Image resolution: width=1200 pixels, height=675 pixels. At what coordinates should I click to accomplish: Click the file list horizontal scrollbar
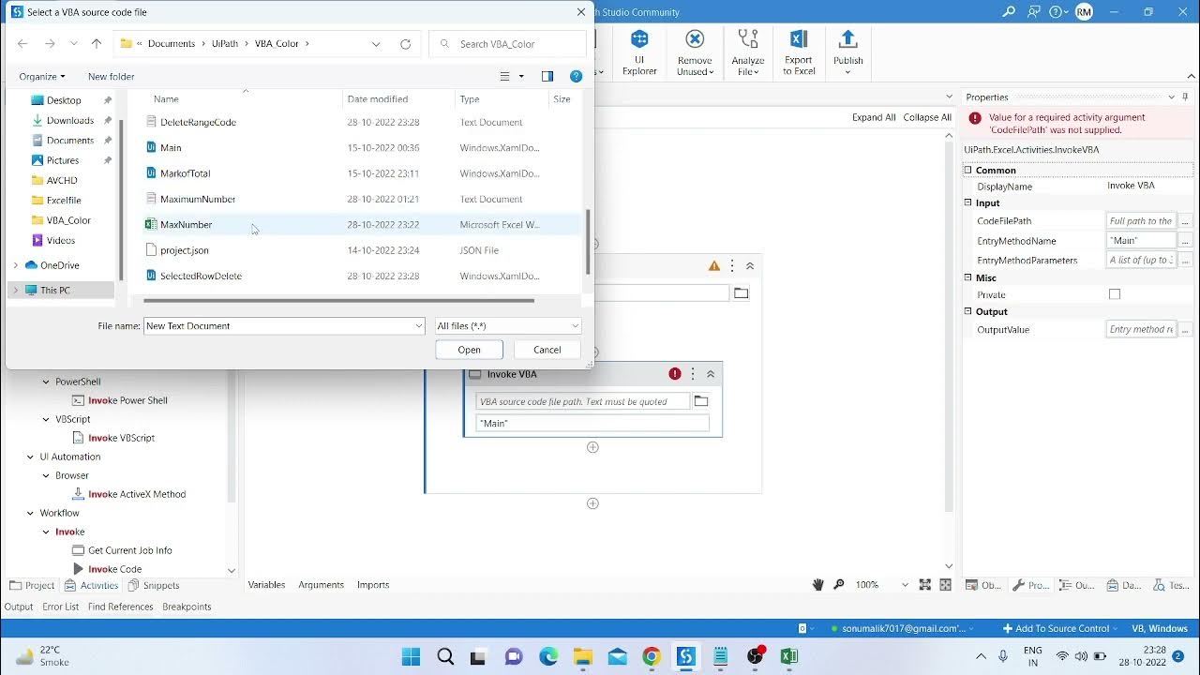tap(338, 301)
